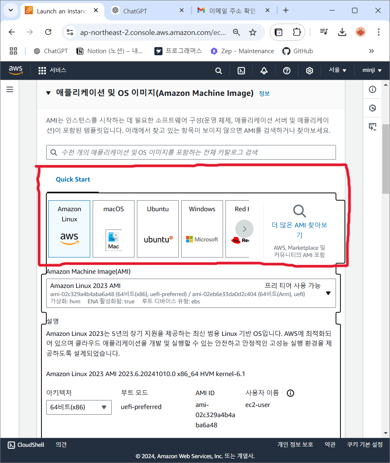This screenshot has width=390, height=463.
Task: Open the 서울 region dropdown
Action: point(338,70)
